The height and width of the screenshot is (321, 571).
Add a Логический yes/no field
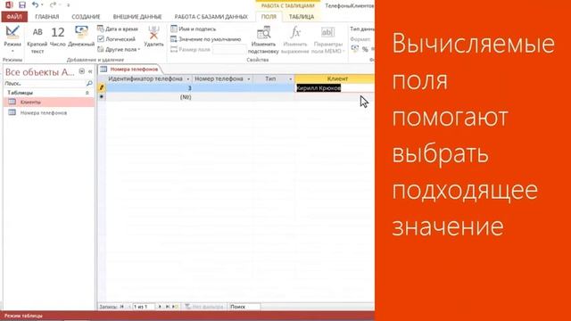click(x=117, y=39)
